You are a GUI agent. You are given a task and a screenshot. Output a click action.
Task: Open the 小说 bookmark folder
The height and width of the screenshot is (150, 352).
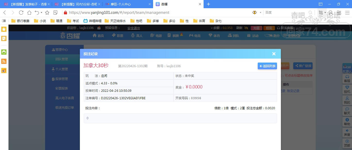tap(40, 21)
